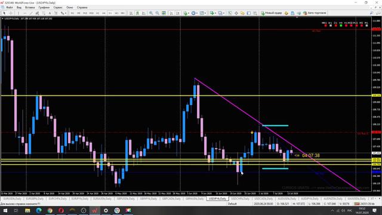This screenshot has height=215, width=382.
Task: Switch to M5 timeframe button
Action: coord(79,13)
